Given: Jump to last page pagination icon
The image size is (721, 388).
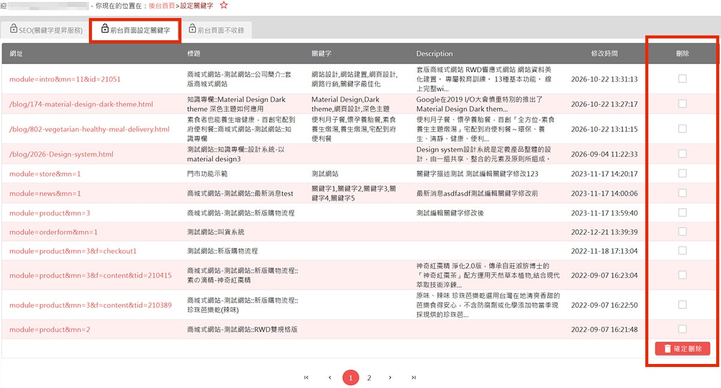Looking at the screenshot, I should point(413,377).
